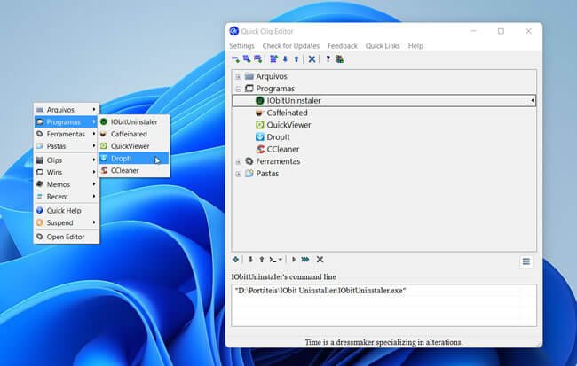Screen dimensions: 577x366
Task: Select IObitUninstaler in the editor tree
Action: coord(294,101)
